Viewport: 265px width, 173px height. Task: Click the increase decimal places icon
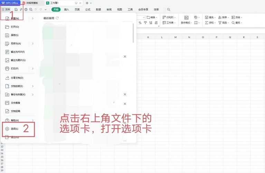(151, 23)
